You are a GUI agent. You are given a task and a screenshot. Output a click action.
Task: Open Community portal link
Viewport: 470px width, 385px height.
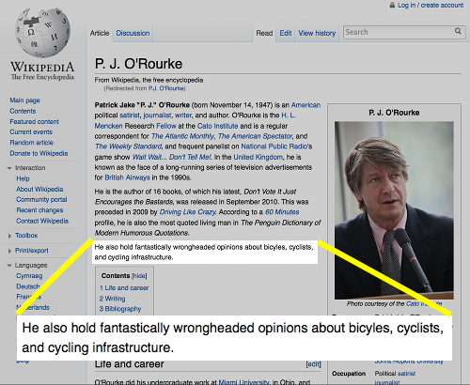41,199
